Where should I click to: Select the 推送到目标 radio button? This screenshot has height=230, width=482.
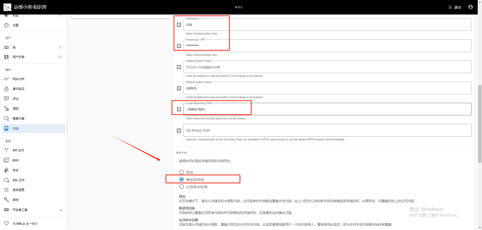pyautogui.click(x=182, y=179)
